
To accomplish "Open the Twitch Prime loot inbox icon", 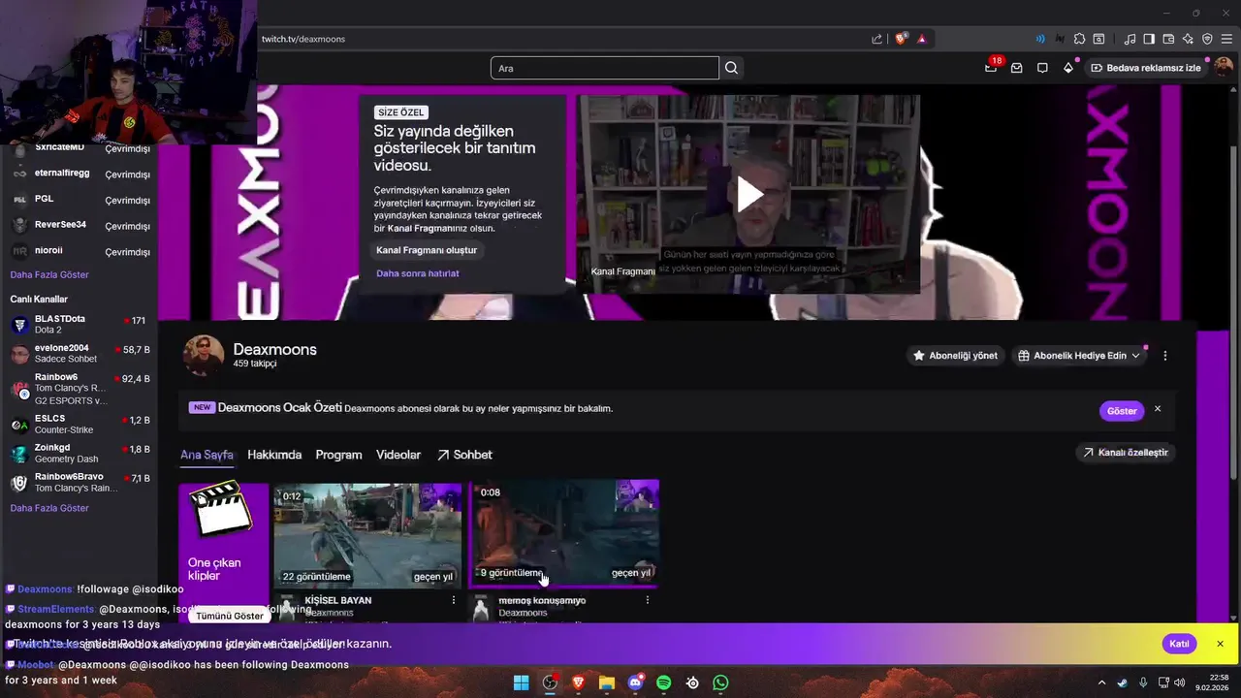I will [x=1016, y=68].
